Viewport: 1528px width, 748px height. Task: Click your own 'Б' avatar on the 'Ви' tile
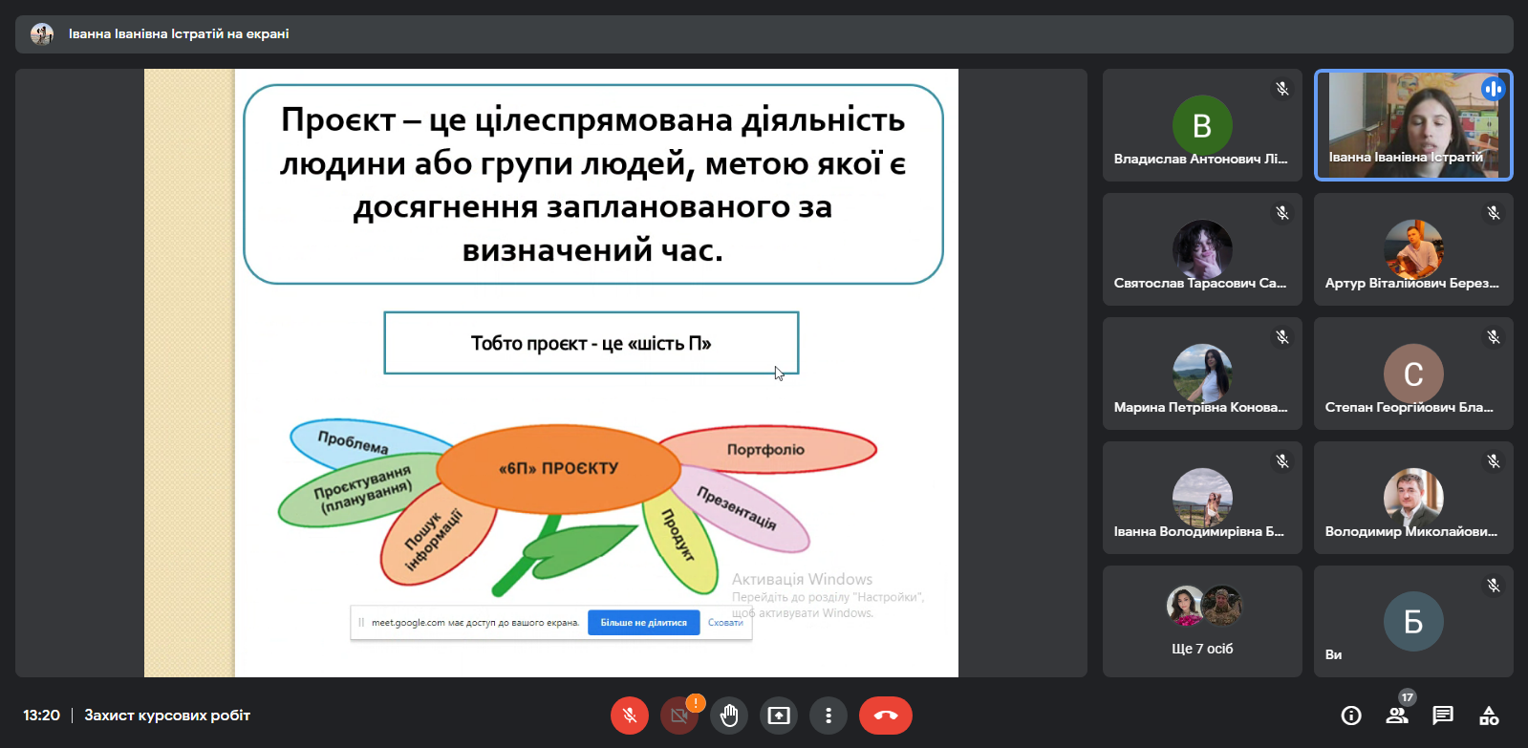point(1413,622)
